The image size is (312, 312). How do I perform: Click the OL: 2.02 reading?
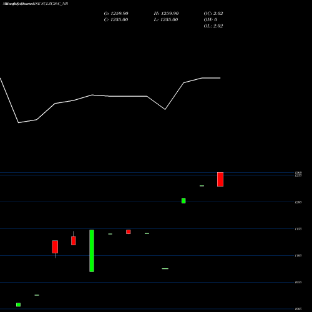[213, 26]
